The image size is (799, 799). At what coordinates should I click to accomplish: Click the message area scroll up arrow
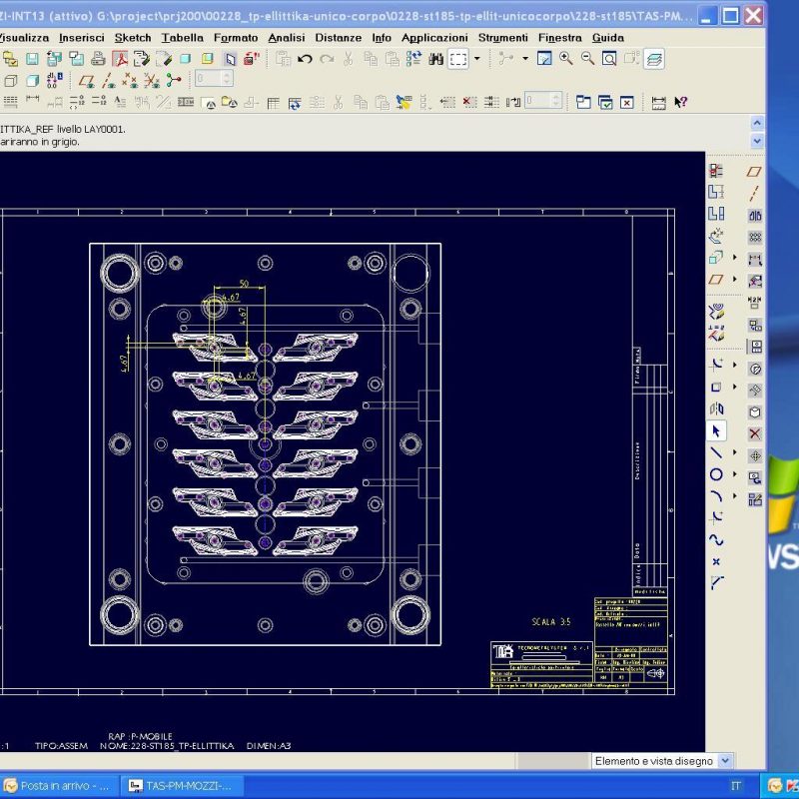(757, 123)
